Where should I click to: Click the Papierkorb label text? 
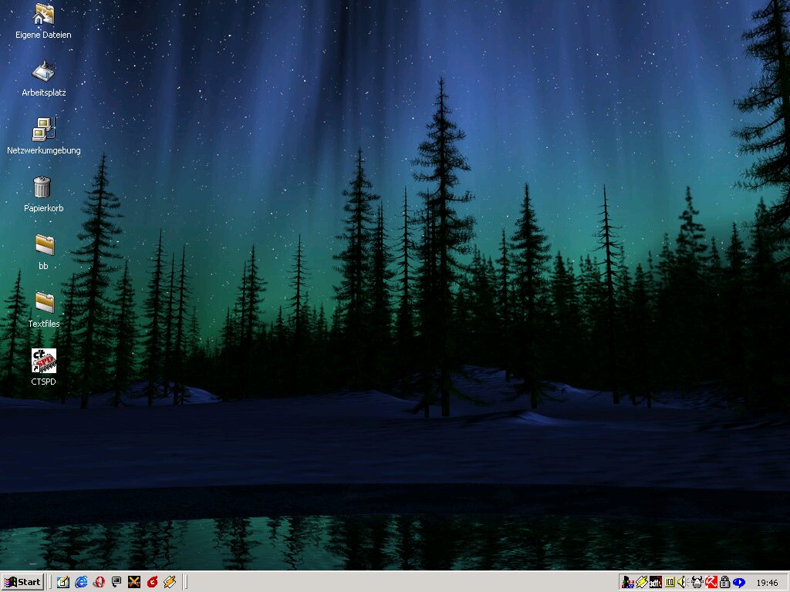tap(44, 208)
